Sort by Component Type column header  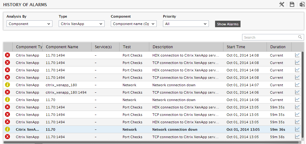click(28, 47)
